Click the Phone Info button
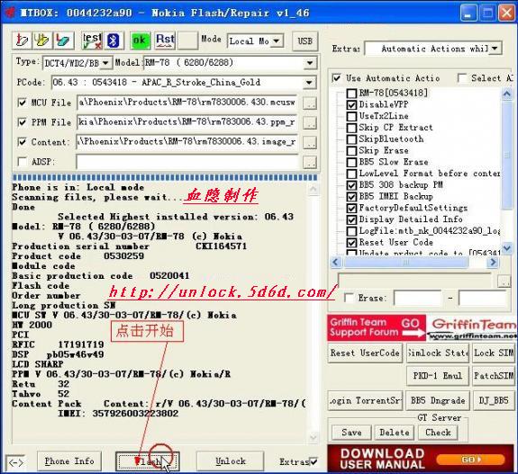The height and width of the screenshot is (474, 518). [69, 461]
